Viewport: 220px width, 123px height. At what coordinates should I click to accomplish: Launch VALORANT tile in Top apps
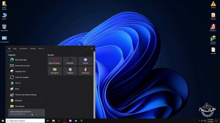click(70, 61)
